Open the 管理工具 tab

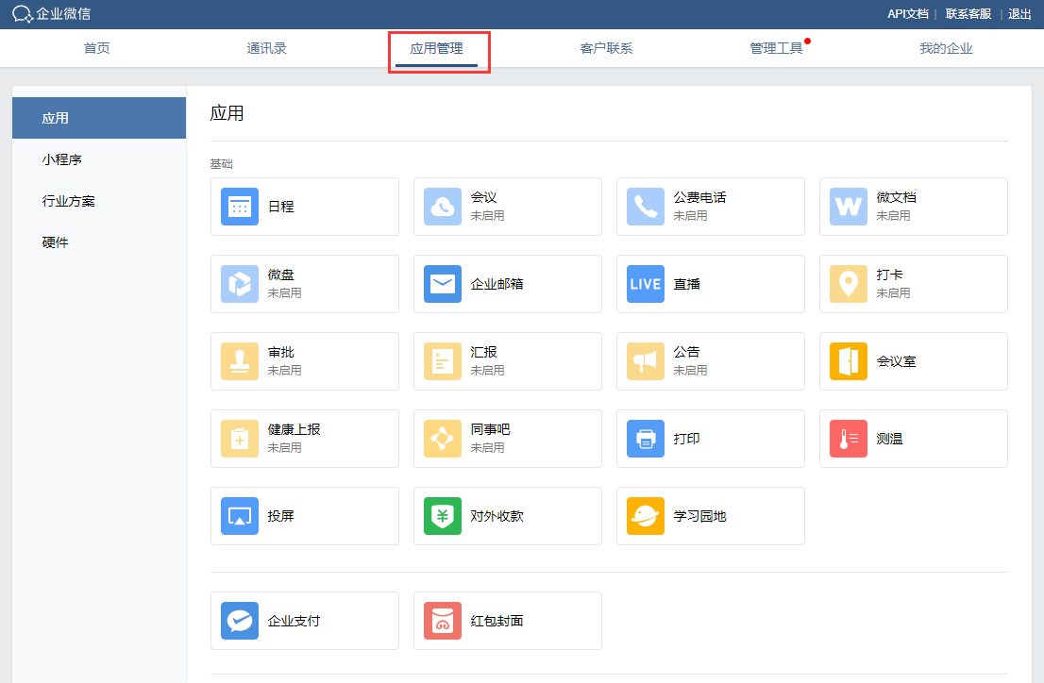pos(776,48)
